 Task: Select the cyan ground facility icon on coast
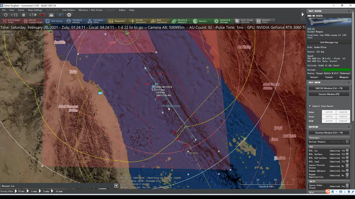(100, 92)
